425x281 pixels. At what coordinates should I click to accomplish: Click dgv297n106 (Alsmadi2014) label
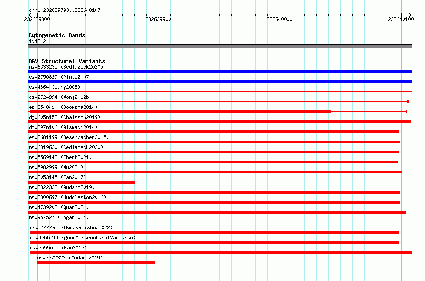[63, 127]
